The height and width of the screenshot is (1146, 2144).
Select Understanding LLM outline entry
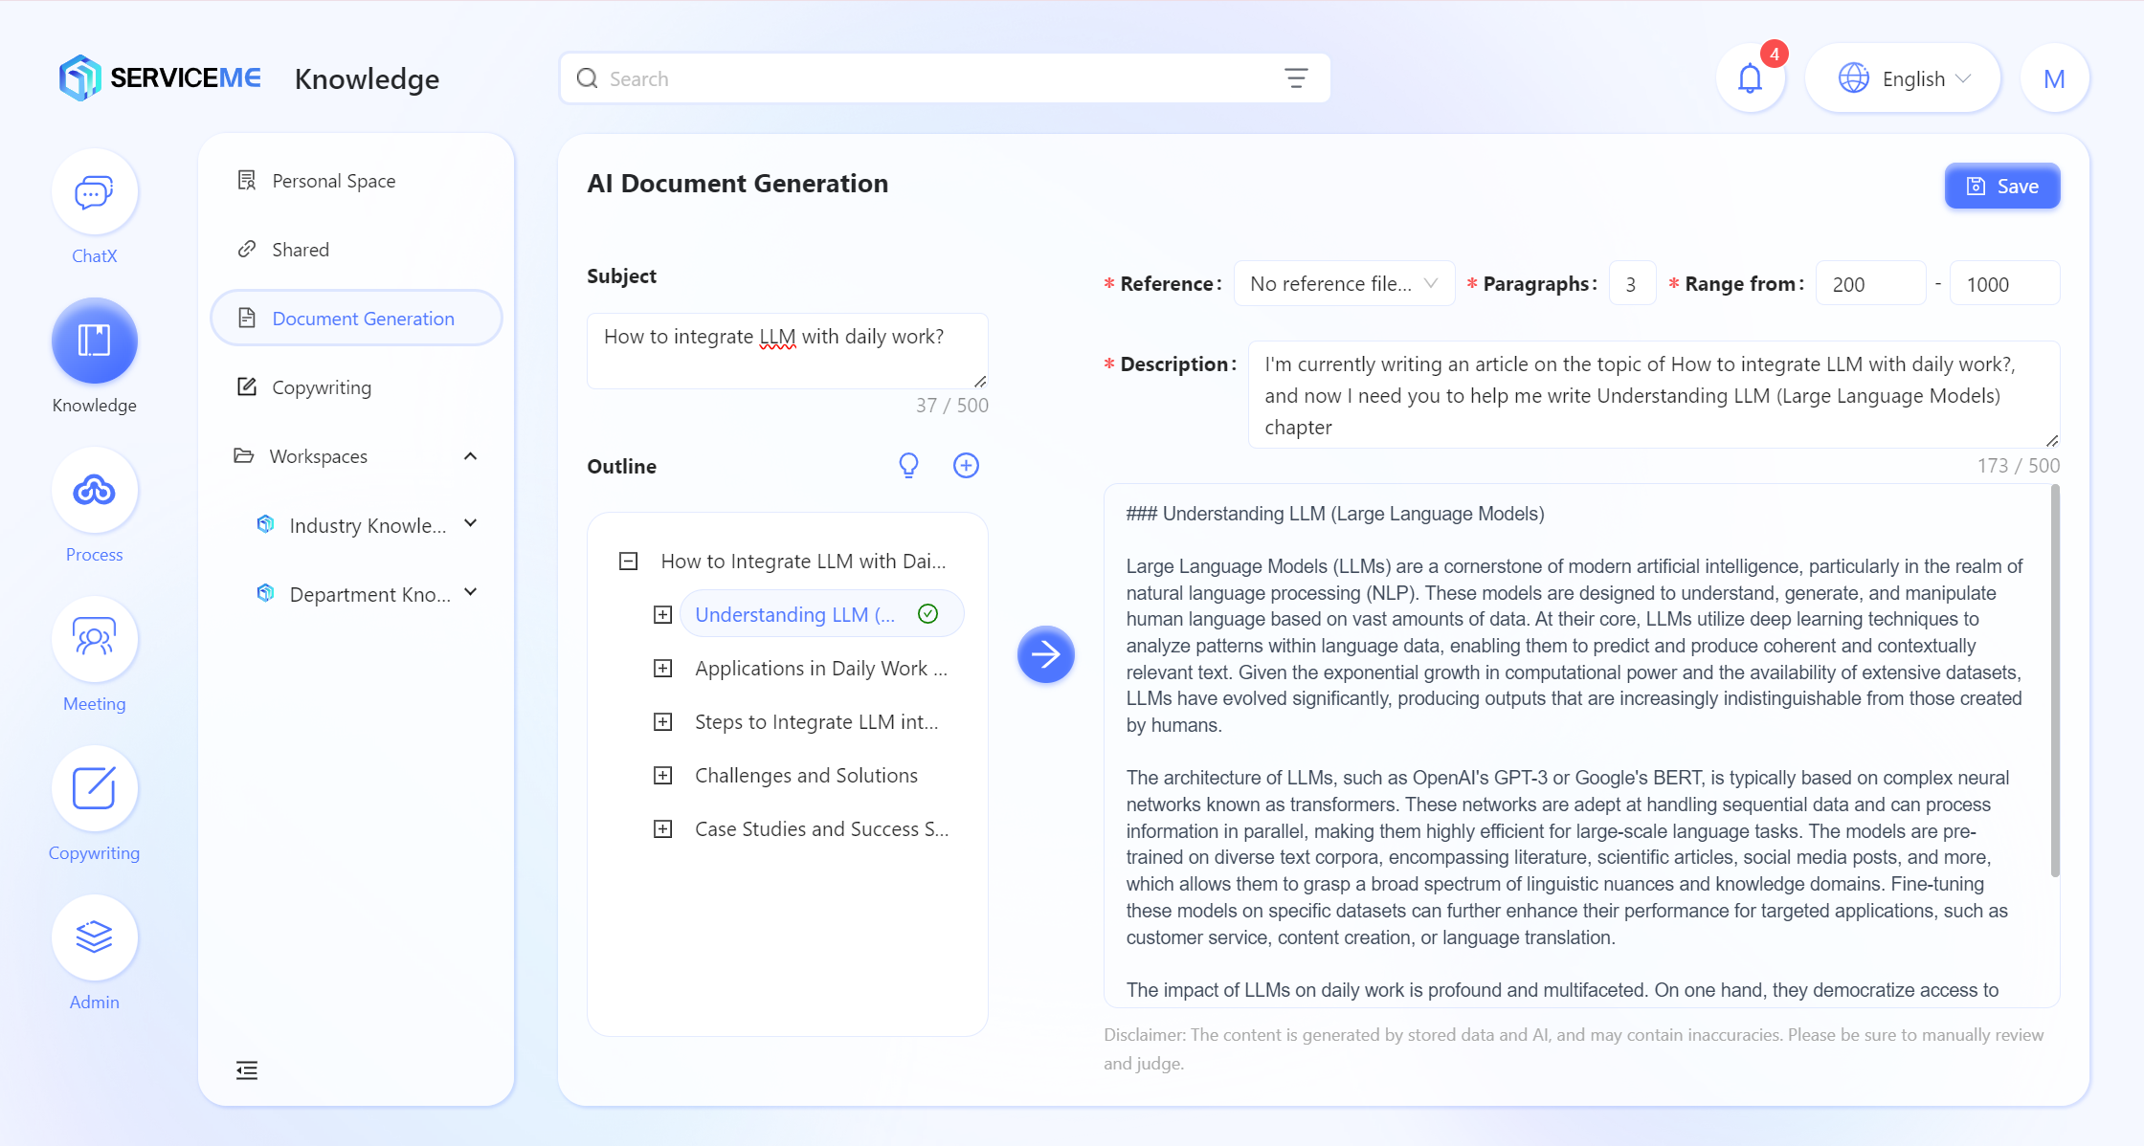click(x=794, y=614)
